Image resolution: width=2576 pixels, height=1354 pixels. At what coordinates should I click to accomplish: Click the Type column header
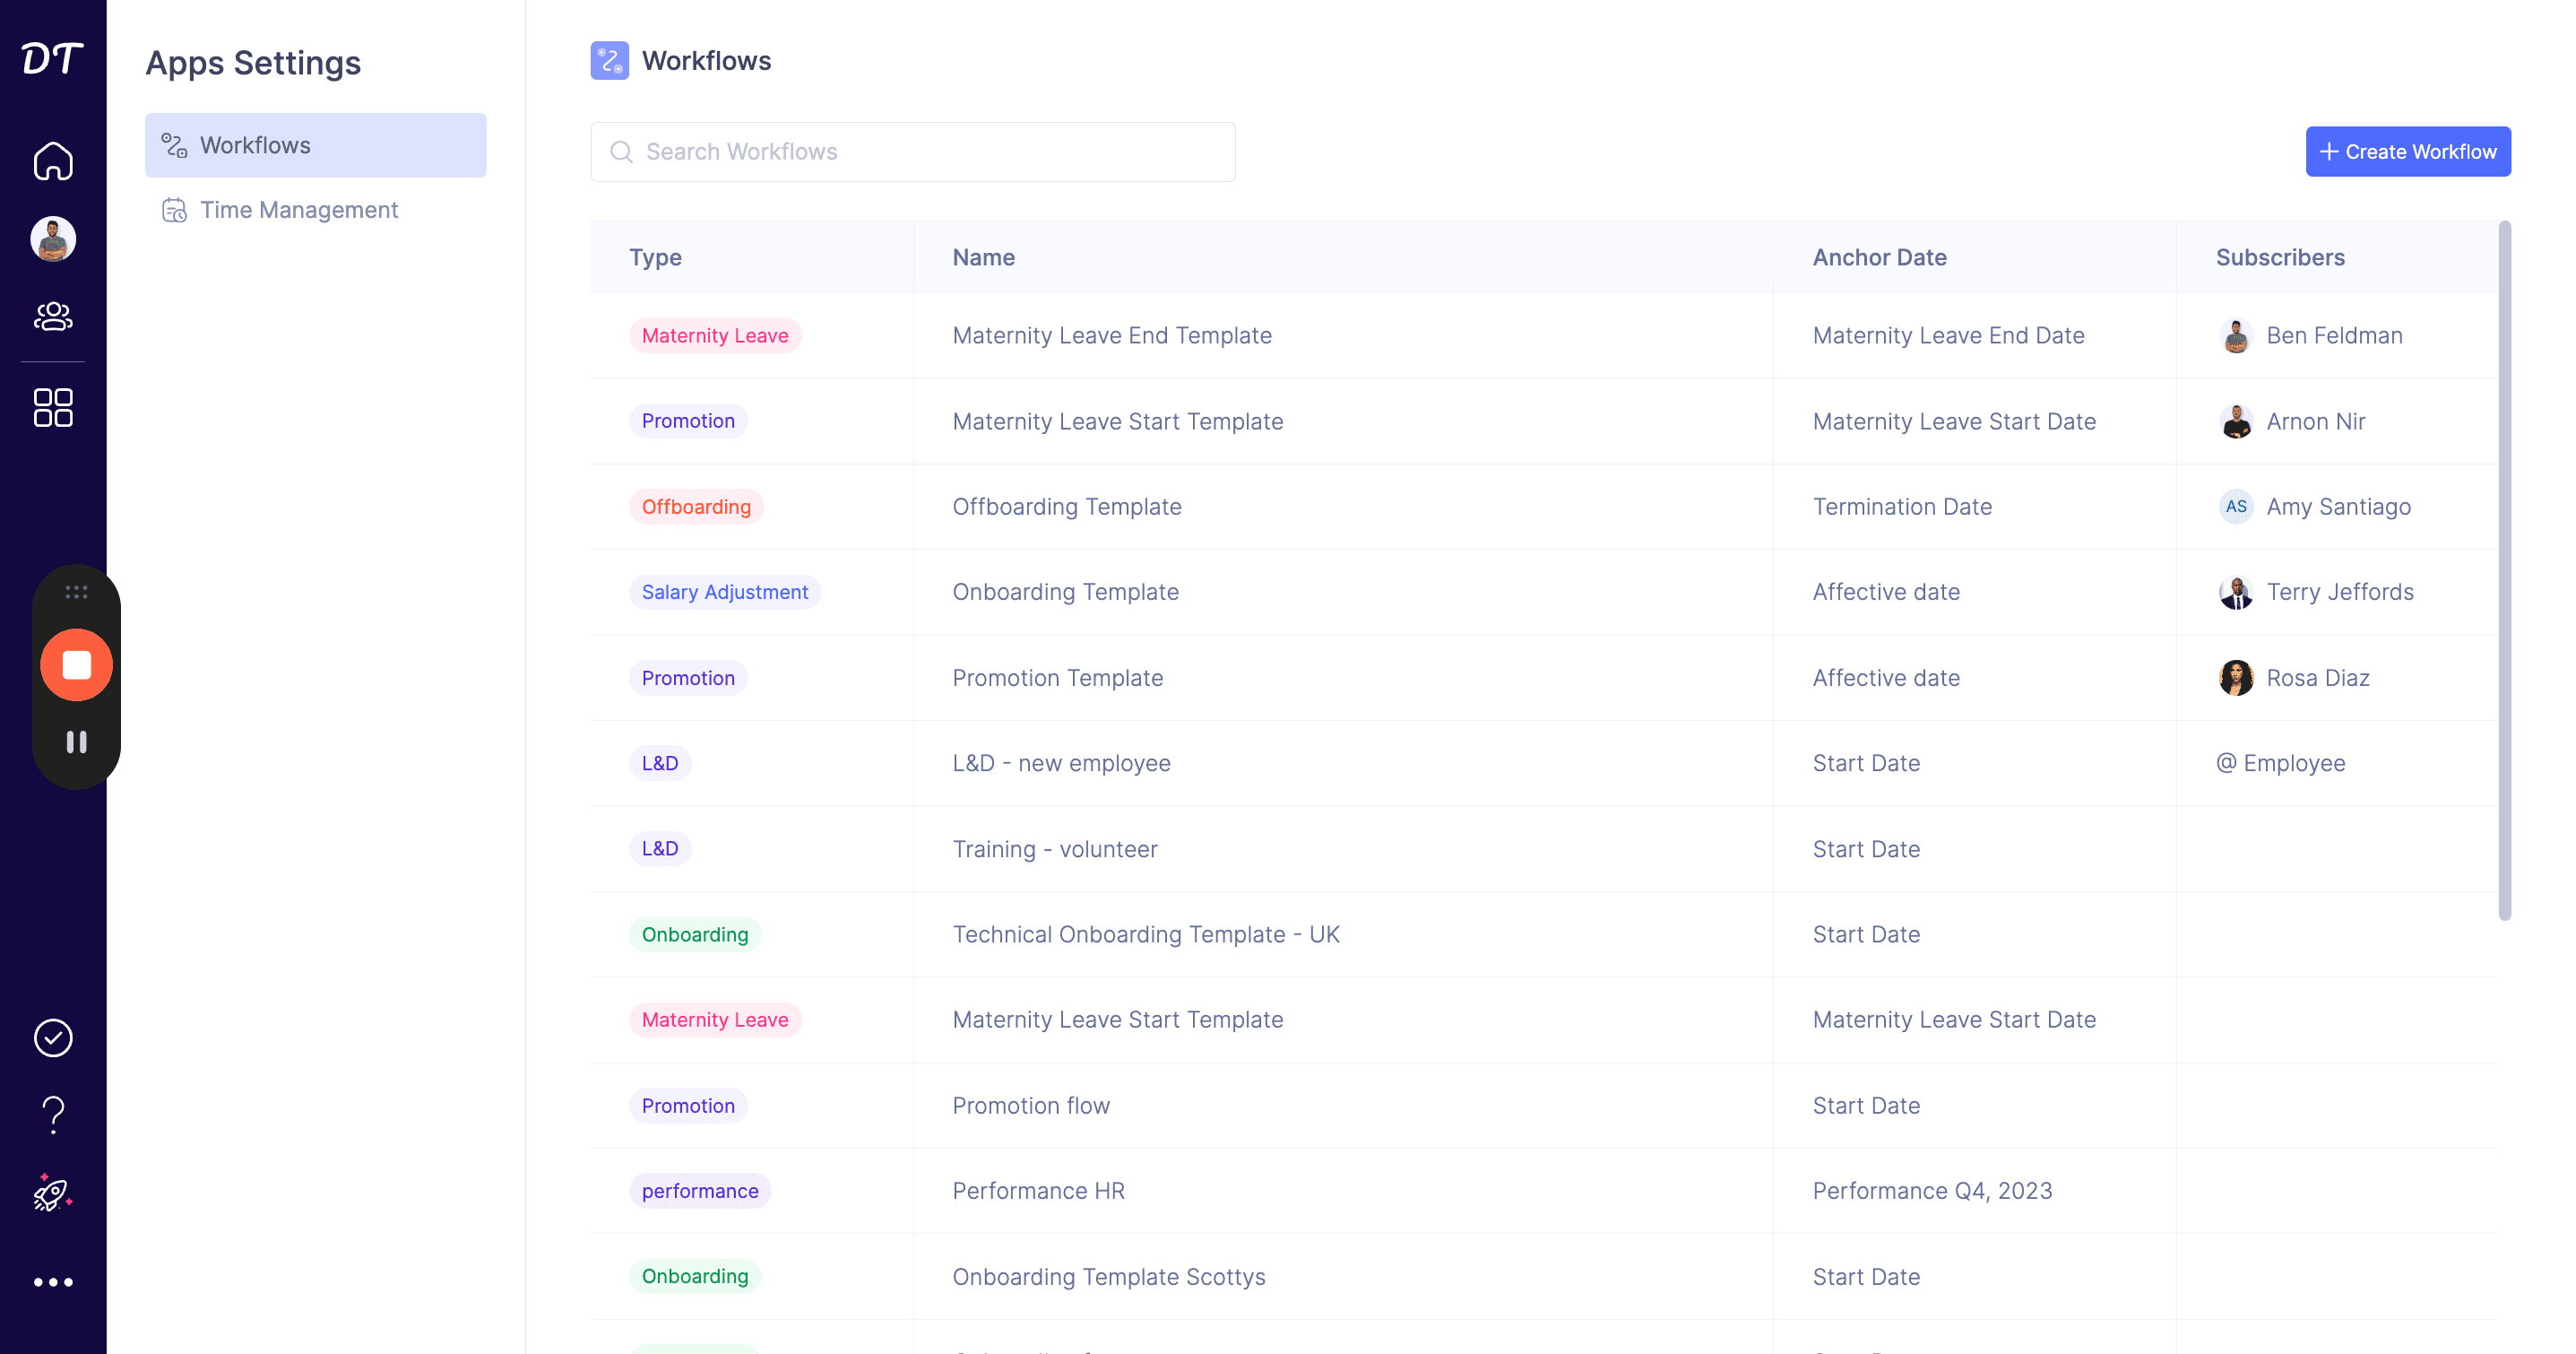(655, 257)
